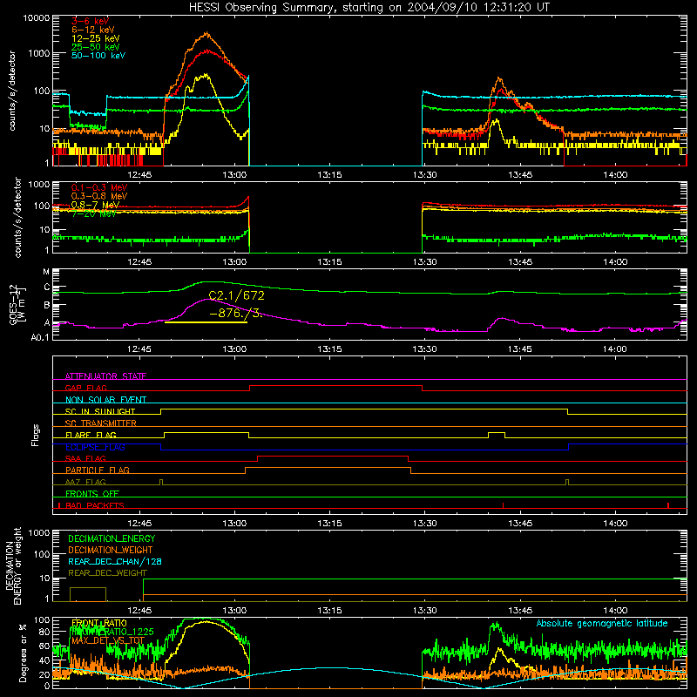
Task: Click the "DECIMATION_WEIGHT" legend label
Action: (x=111, y=550)
